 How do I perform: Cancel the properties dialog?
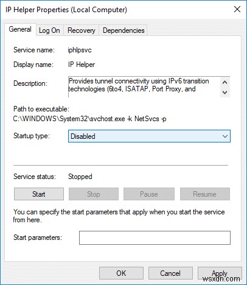point(170,273)
